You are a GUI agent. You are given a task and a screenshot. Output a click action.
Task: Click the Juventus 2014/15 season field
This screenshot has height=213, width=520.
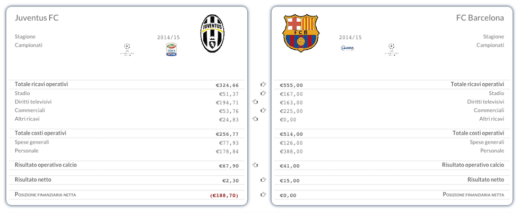click(x=169, y=38)
